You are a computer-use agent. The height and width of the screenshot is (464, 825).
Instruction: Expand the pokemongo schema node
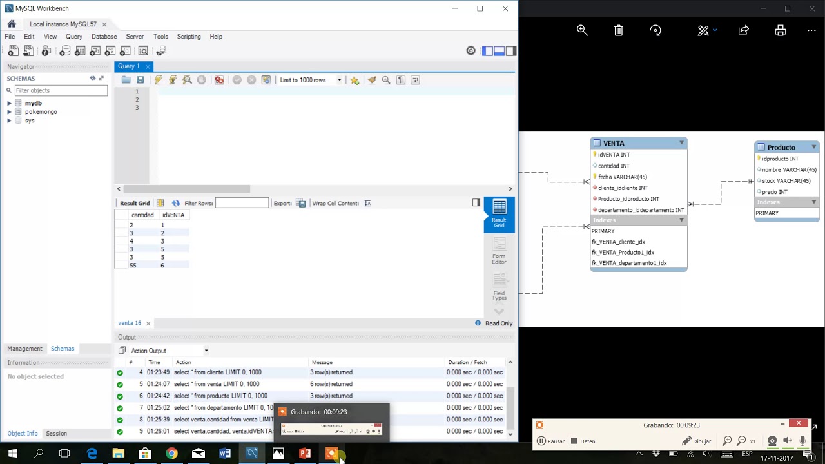9,112
